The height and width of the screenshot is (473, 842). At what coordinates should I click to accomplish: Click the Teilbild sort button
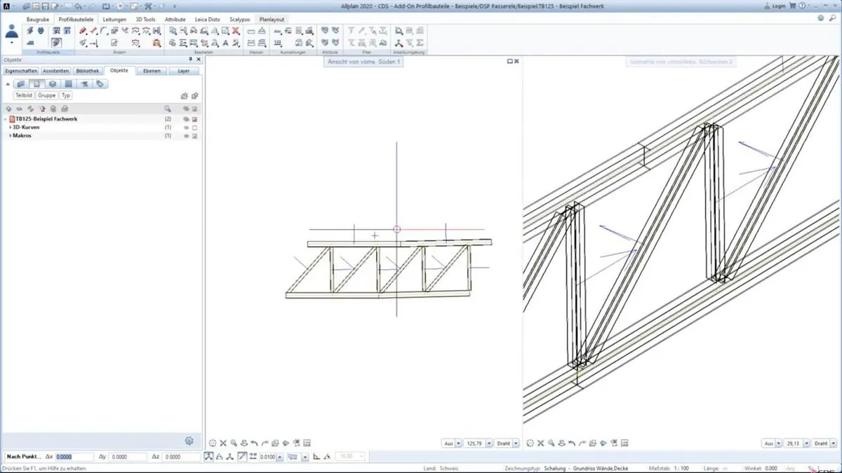pos(24,95)
